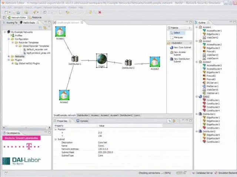Switch to Network Editor perspective
Screen dimensions: 237x177
pos(17,17)
